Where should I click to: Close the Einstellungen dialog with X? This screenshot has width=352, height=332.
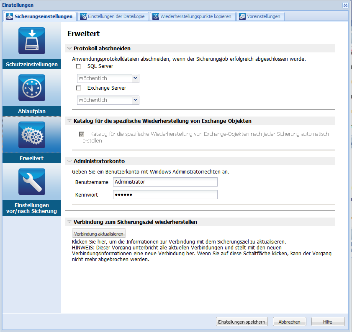pos(345,5)
